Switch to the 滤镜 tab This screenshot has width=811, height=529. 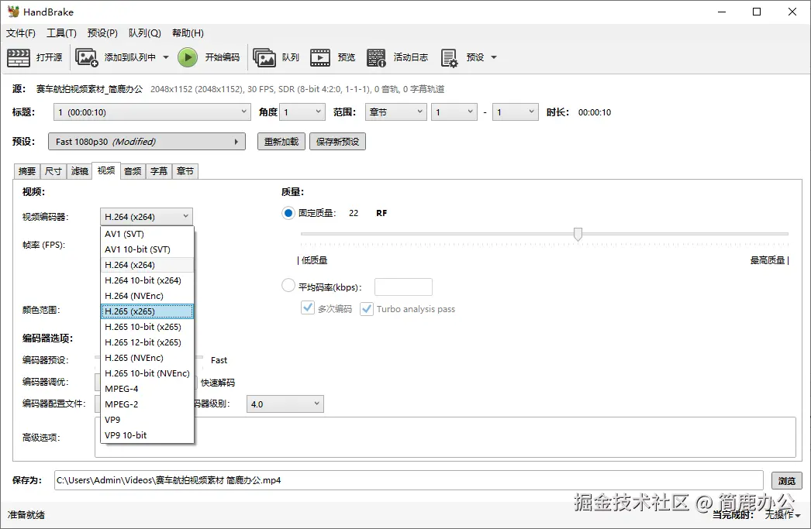(x=80, y=171)
